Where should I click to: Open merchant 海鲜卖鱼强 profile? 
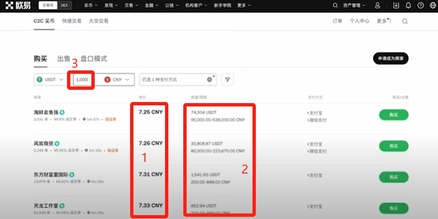click(46, 113)
